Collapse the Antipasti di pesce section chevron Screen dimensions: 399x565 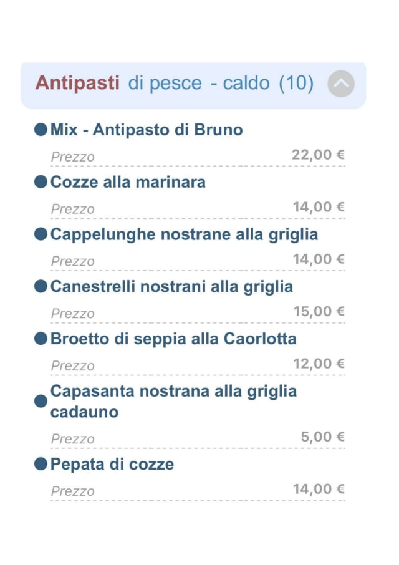click(x=341, y=84)
